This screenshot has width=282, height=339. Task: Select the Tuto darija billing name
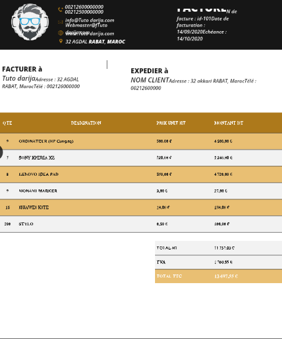(x=19, y=78)
